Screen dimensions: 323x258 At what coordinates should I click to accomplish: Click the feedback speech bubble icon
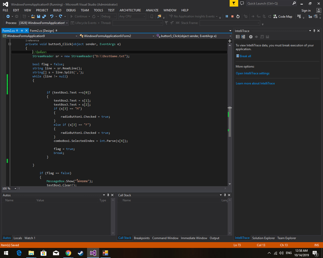coord(242,3)
